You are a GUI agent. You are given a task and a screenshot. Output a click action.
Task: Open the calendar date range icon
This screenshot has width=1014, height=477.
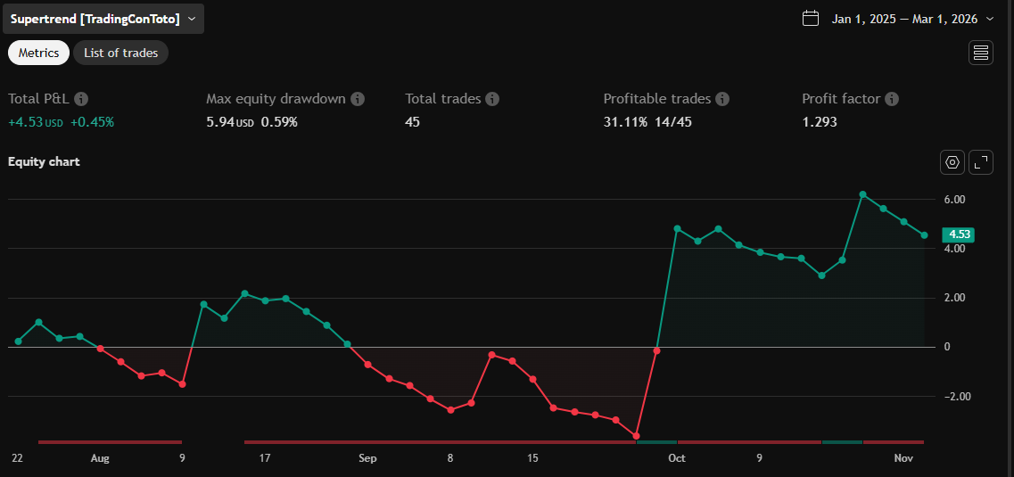(x=810, y=19)
